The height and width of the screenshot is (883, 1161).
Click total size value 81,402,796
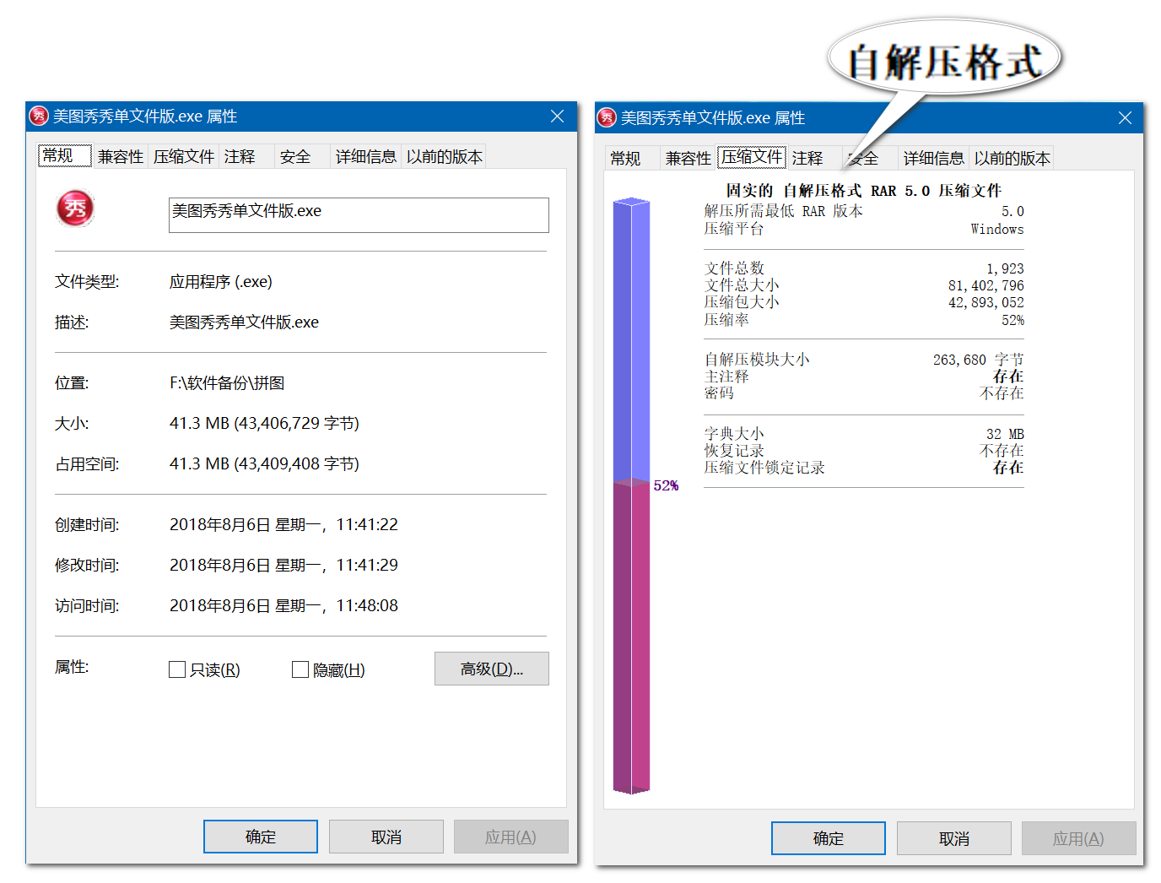click(986, 285)
